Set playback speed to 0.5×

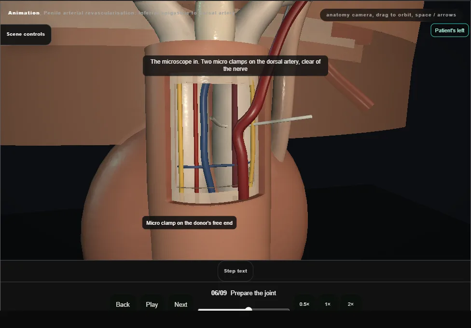[305, 304]
